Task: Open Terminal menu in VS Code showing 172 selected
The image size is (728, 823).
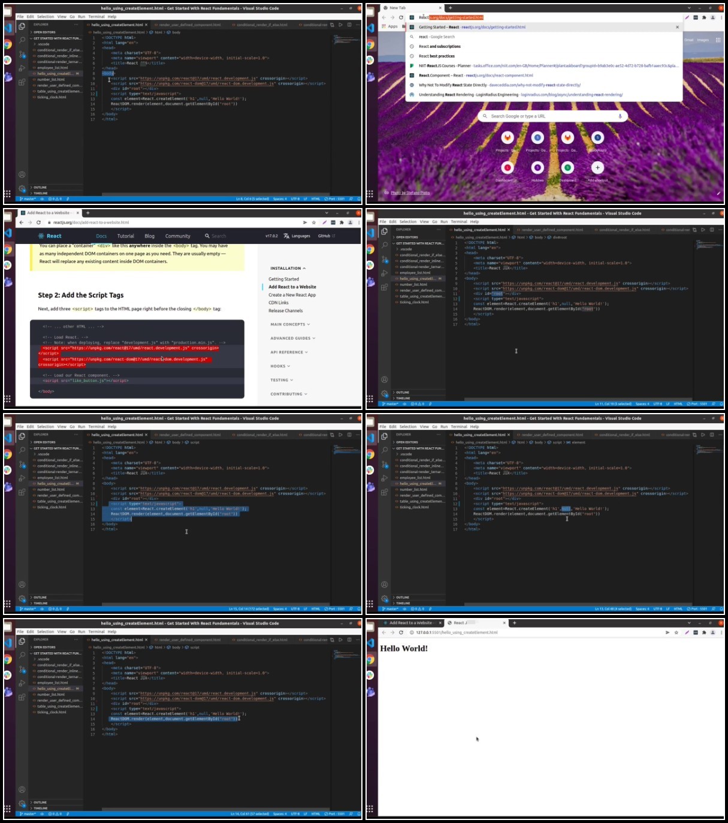Action: coord(96,427)
